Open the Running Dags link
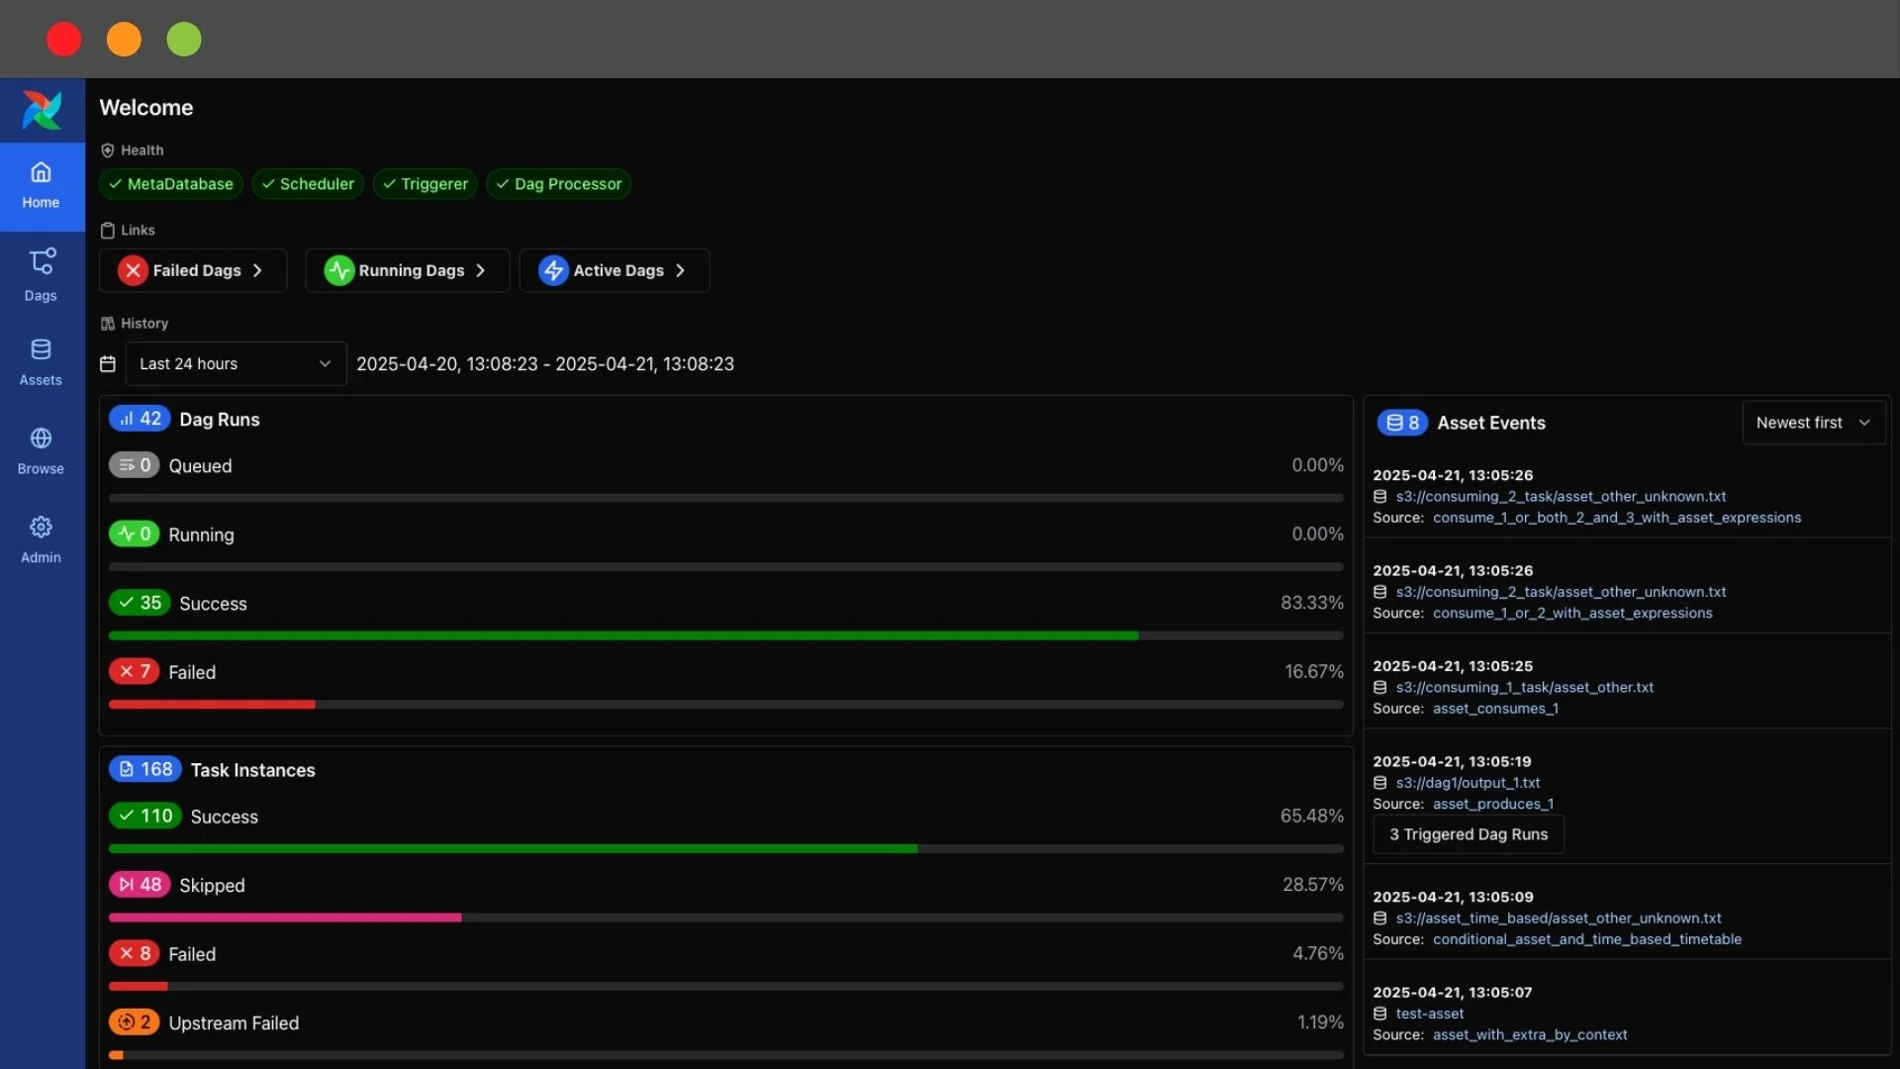Screen dimensions: 1900x1069 tap(408, 270)
